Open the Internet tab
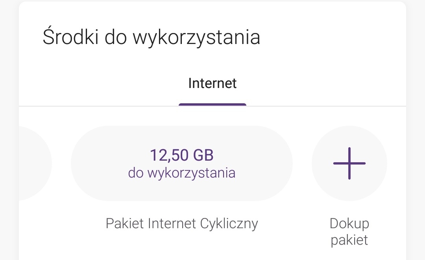The width and height of the screenshot is (425, 260). pyautogui.click(x=213, y=83)
